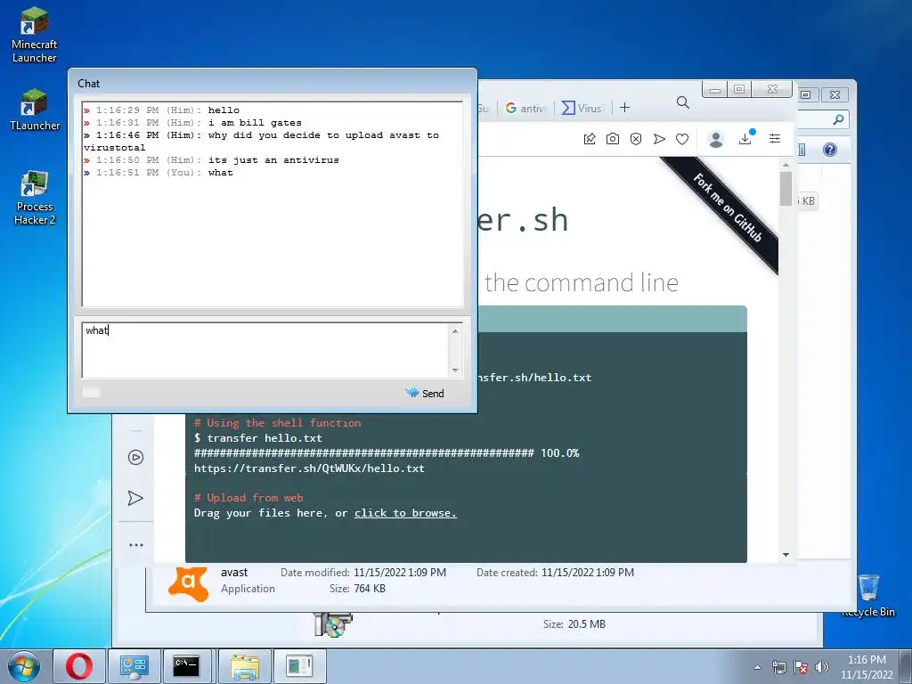912x684 pixels.
Task: Open the Windows Start menu
Action: 24,666
